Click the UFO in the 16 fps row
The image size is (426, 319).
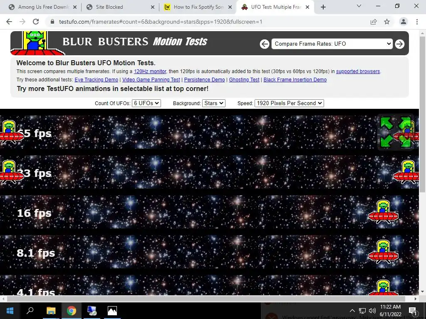pos(383,212)
